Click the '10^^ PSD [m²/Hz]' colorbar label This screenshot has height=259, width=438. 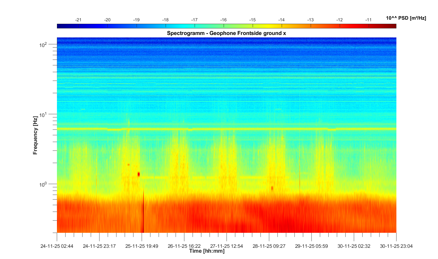[406, 18]
